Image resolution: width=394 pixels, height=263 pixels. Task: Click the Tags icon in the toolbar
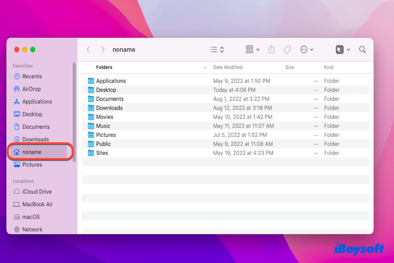pos(287,49)
